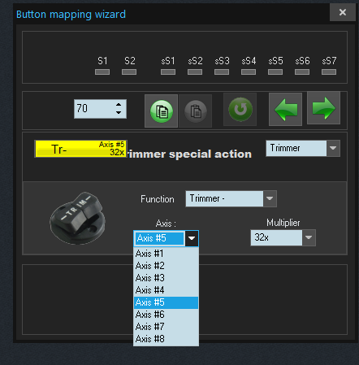Increase button number with up stepper arrow
This screenshot has width=359, height=365.
(119, 105)
